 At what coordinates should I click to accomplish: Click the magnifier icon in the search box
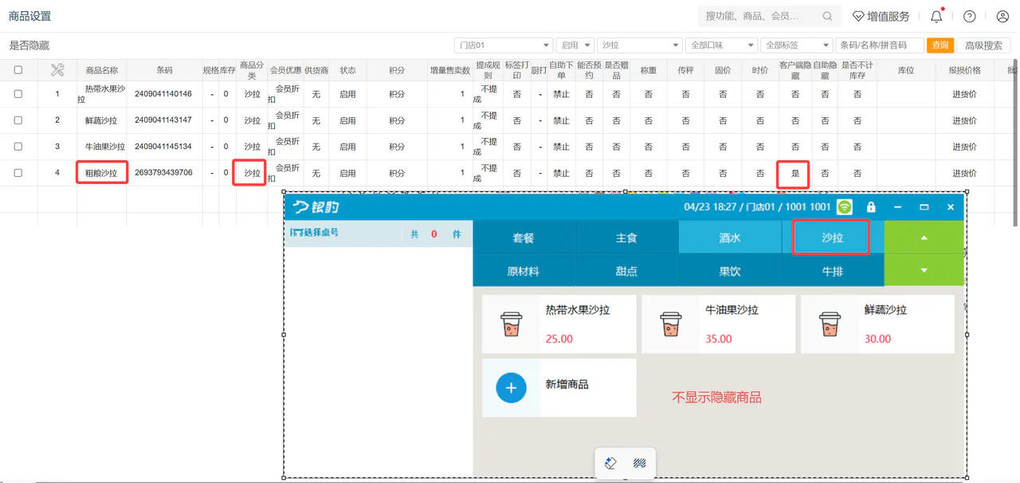click(827, 16)
